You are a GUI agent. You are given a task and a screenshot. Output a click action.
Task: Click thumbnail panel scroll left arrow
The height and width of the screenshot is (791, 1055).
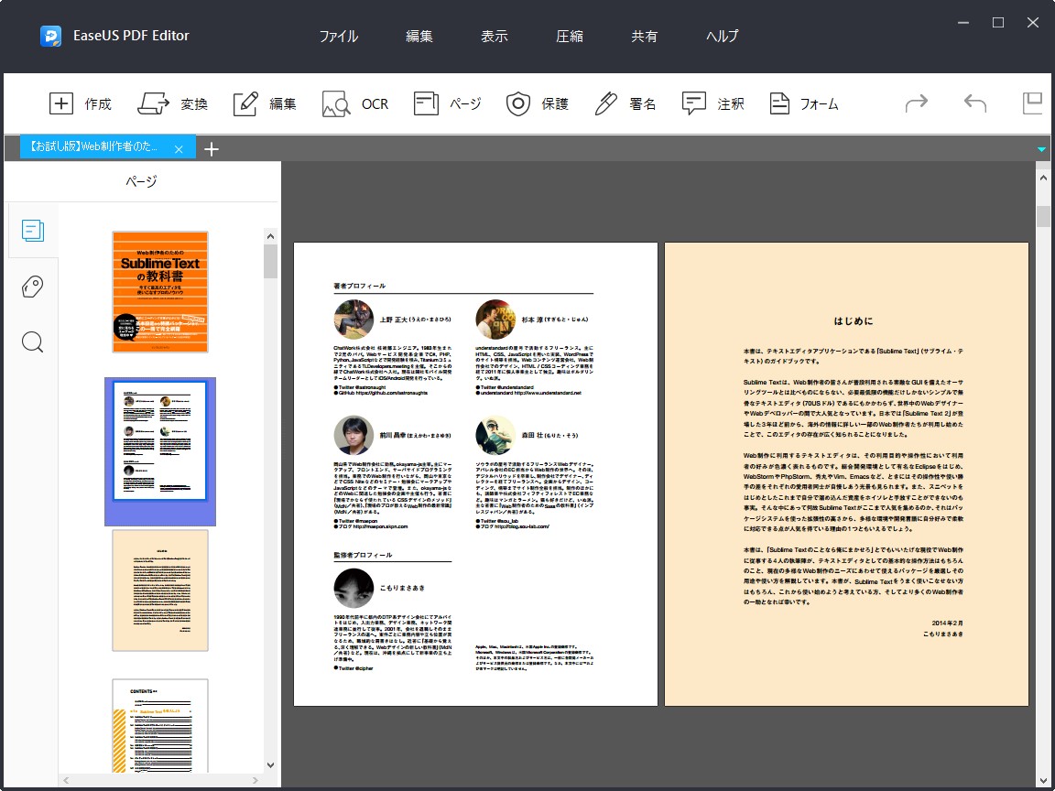[x=66, y=780]
